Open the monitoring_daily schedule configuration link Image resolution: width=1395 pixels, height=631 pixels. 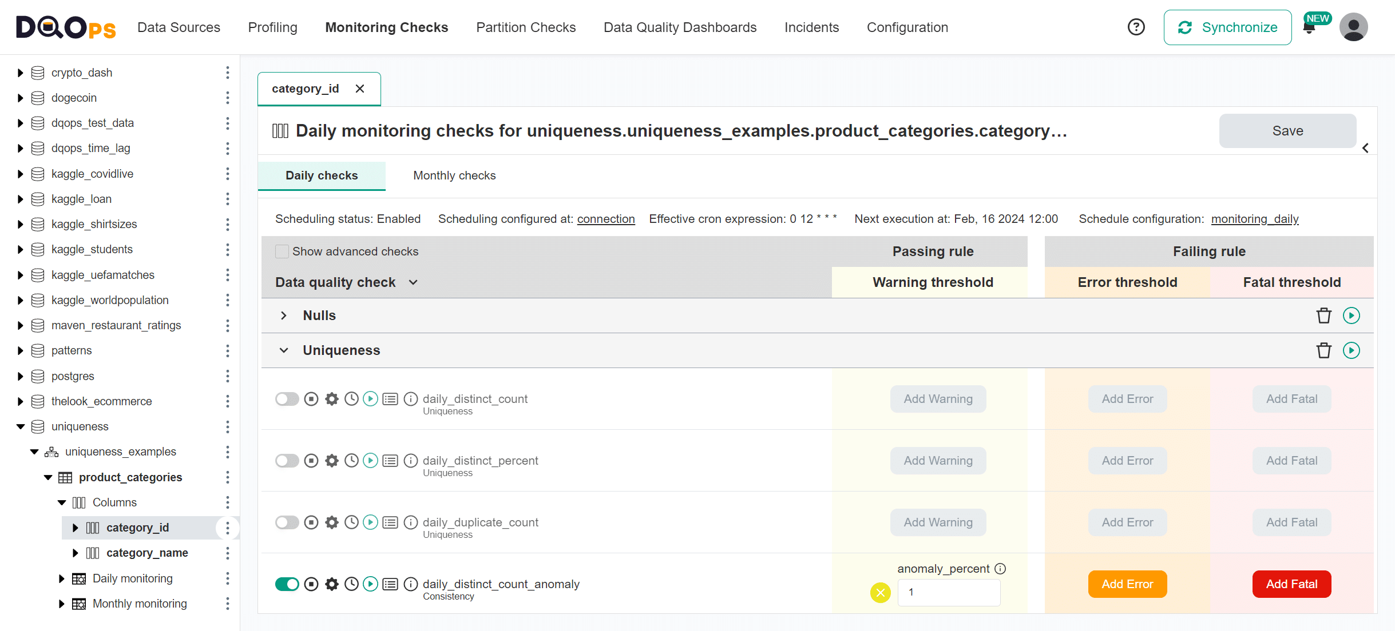coord(1255,218)
